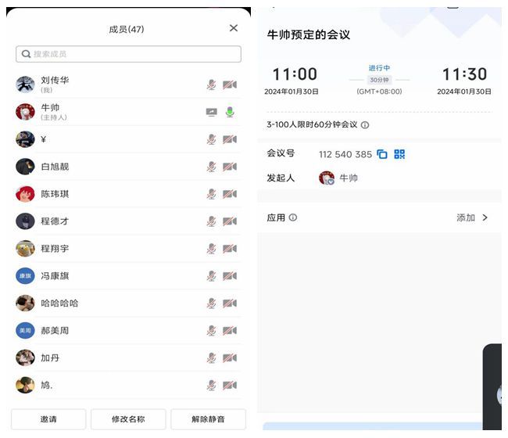Screen dimensions: 508x438
Task: Open 郝美周's blue avatar
Action: pos(25,331)
